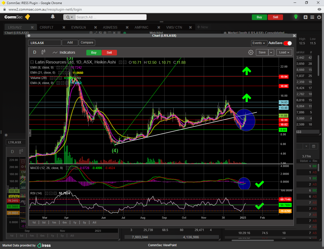
Task: Click the green lightbulb icon in the header
Action: 296,17
